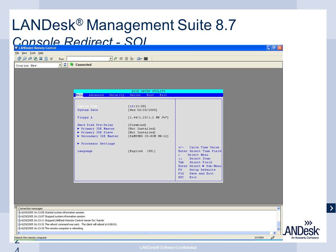The width and height of the screenshot is (336, 252).
Task: Select the Boot BIOS tab
Action: click(x=150, y=95)
